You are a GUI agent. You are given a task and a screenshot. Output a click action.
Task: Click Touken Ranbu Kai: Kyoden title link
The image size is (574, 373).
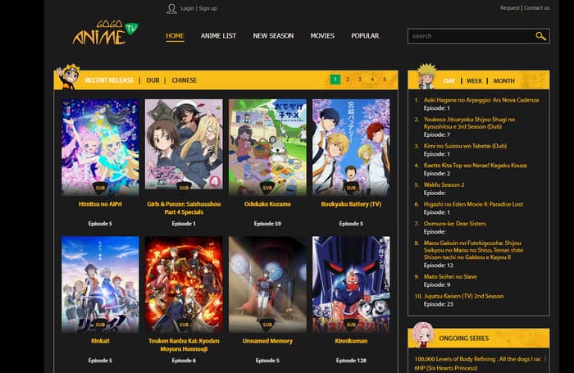click(x=184, y=345)
